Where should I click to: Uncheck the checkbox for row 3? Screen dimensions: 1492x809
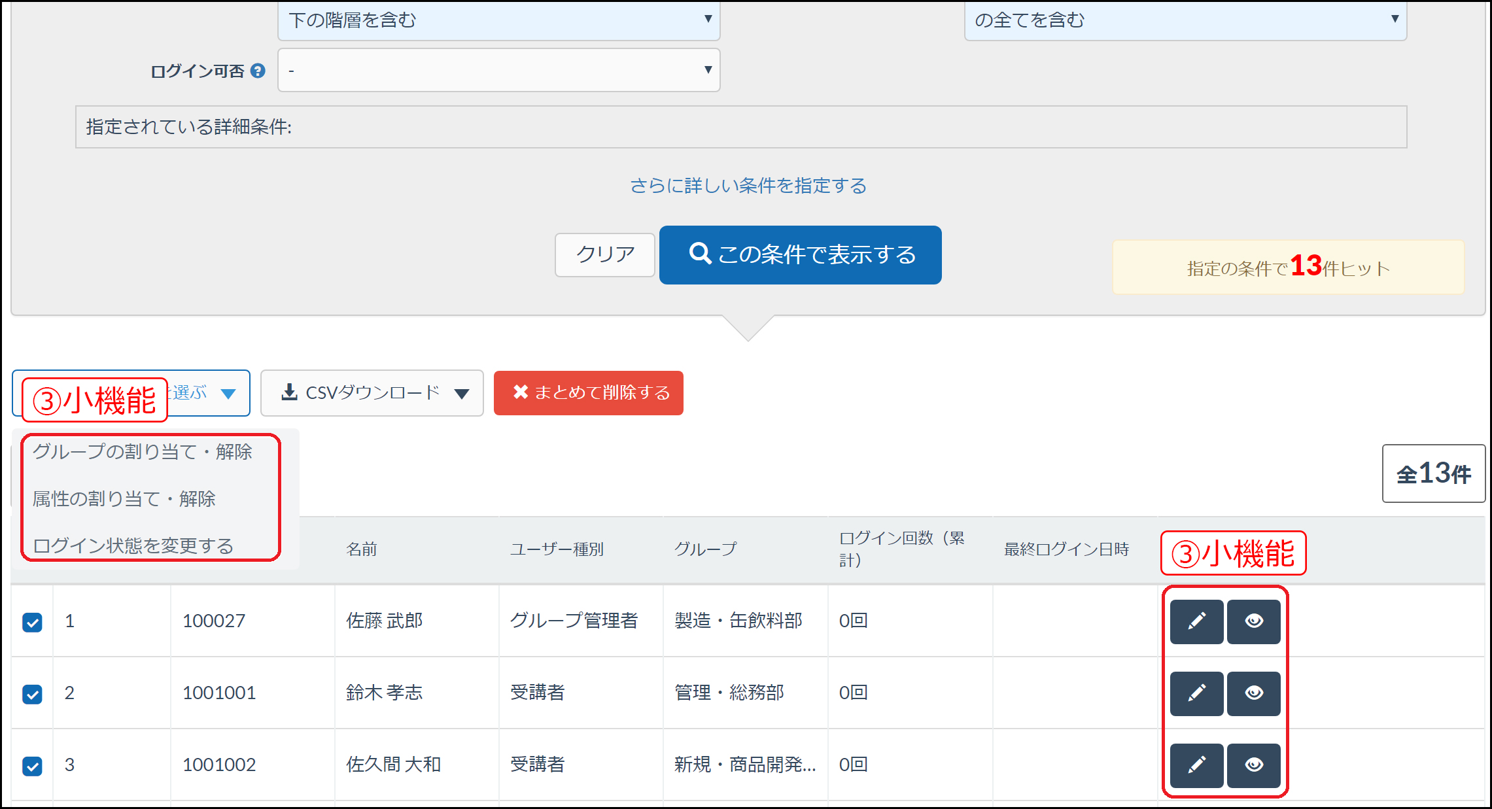[32, 765]
